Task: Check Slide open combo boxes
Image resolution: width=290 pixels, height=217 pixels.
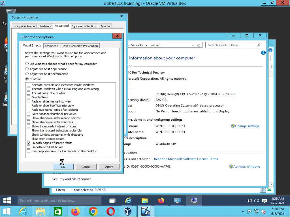Action: 29,139
